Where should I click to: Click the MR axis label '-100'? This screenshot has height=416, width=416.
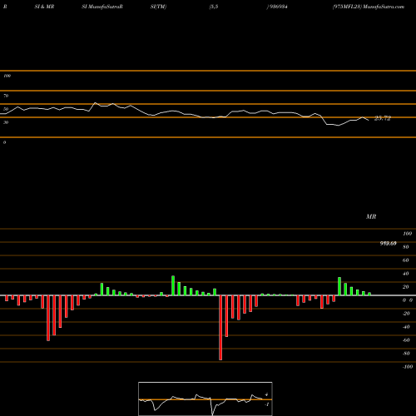click(x=408, y=367)
